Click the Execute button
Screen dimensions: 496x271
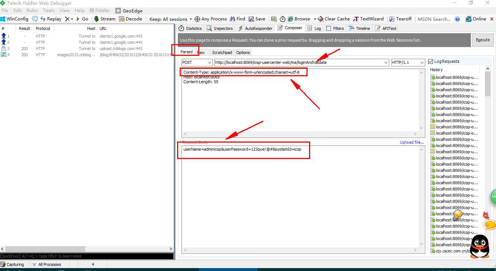[483, 40]
